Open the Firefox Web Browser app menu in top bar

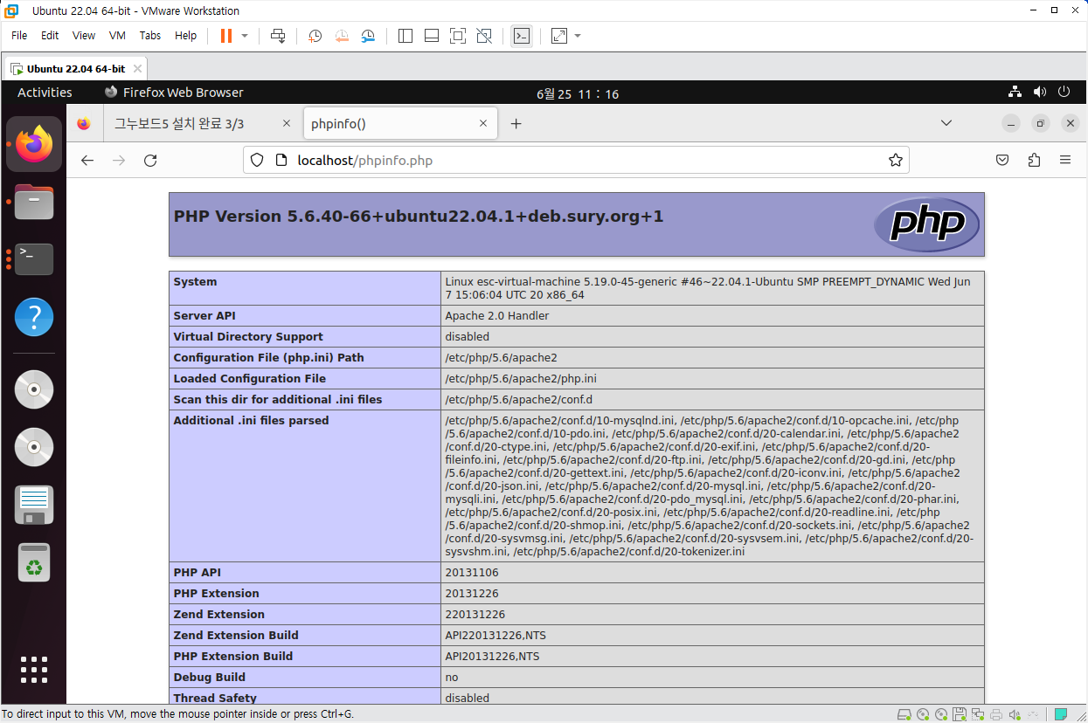pyautogui.click(x=174, y=93)
